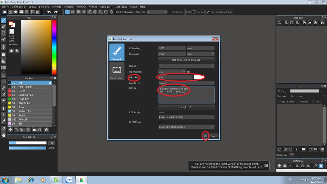Image resolution: width=327 pixels, height=184 pixels.
Task: Select the G Pen brush
Action: 30,91
